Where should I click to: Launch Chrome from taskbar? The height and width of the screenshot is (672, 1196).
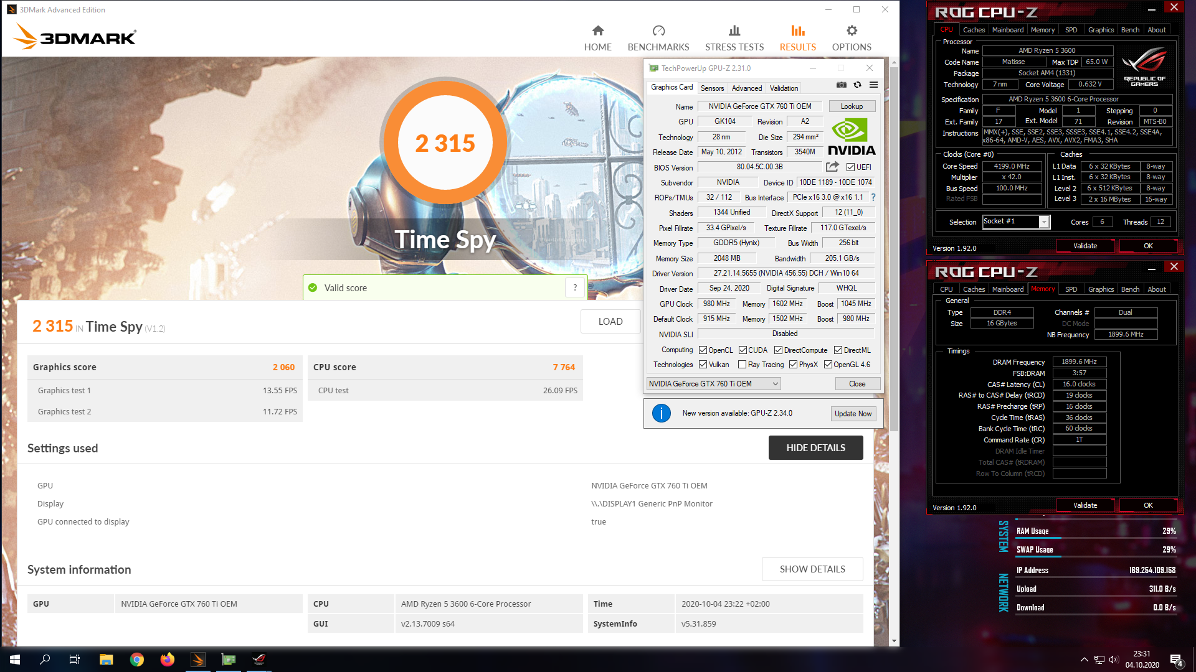137,660
